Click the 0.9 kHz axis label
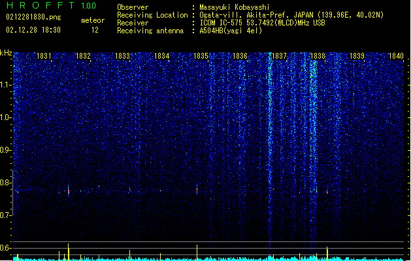Viewport: 411px width, 261px height. [x=6, y=150]
